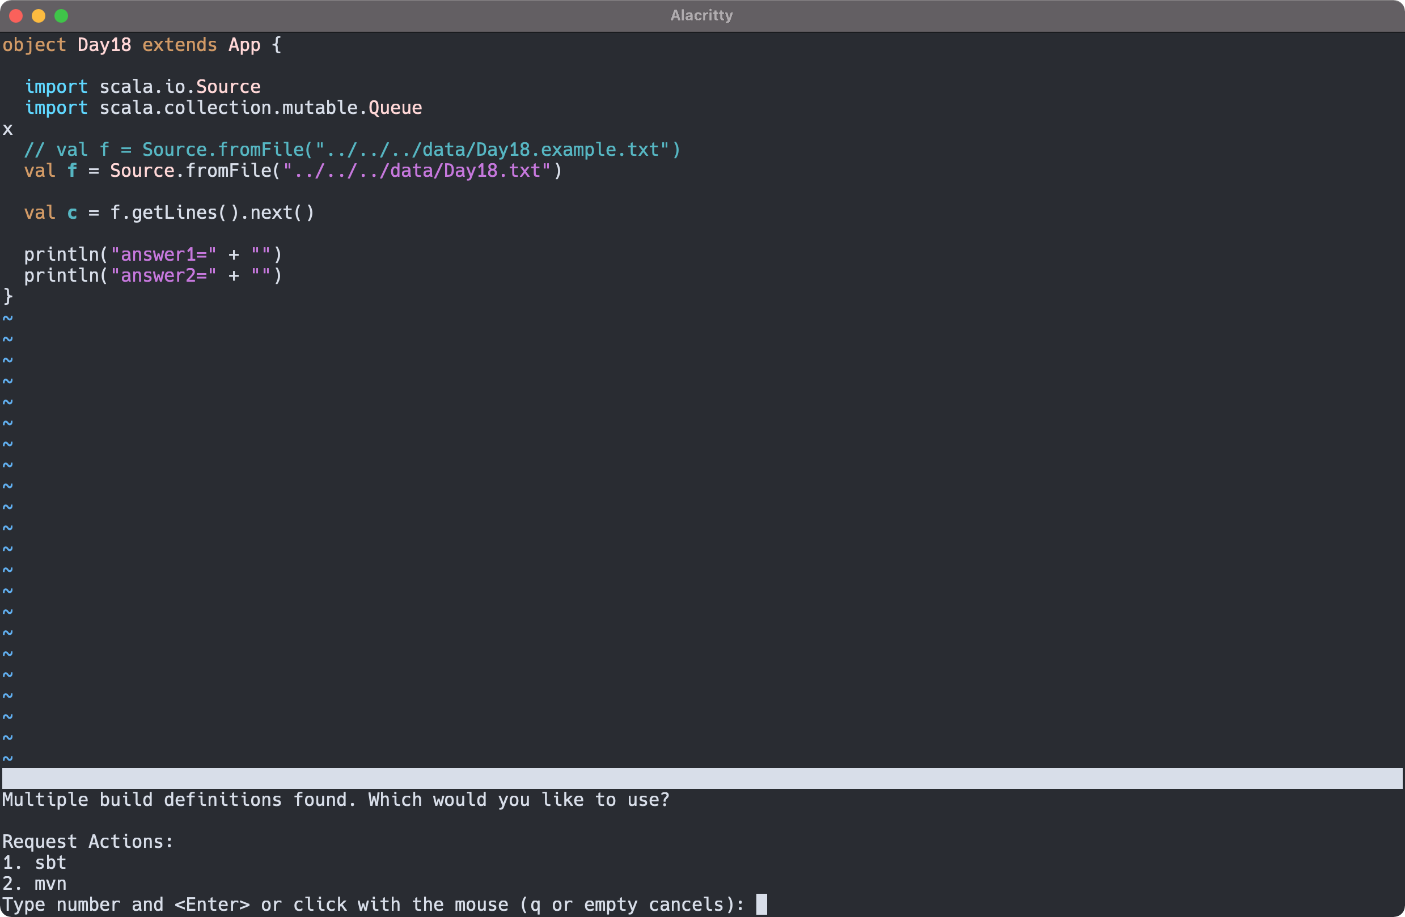Image resolution: width=1405 pixels, height=917 pixels.
Task: Select the "2. mvn" build option
Action: coord(34,884)
